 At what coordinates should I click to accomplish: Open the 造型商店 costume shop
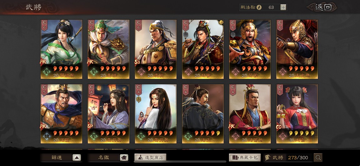tap(150, 158)
